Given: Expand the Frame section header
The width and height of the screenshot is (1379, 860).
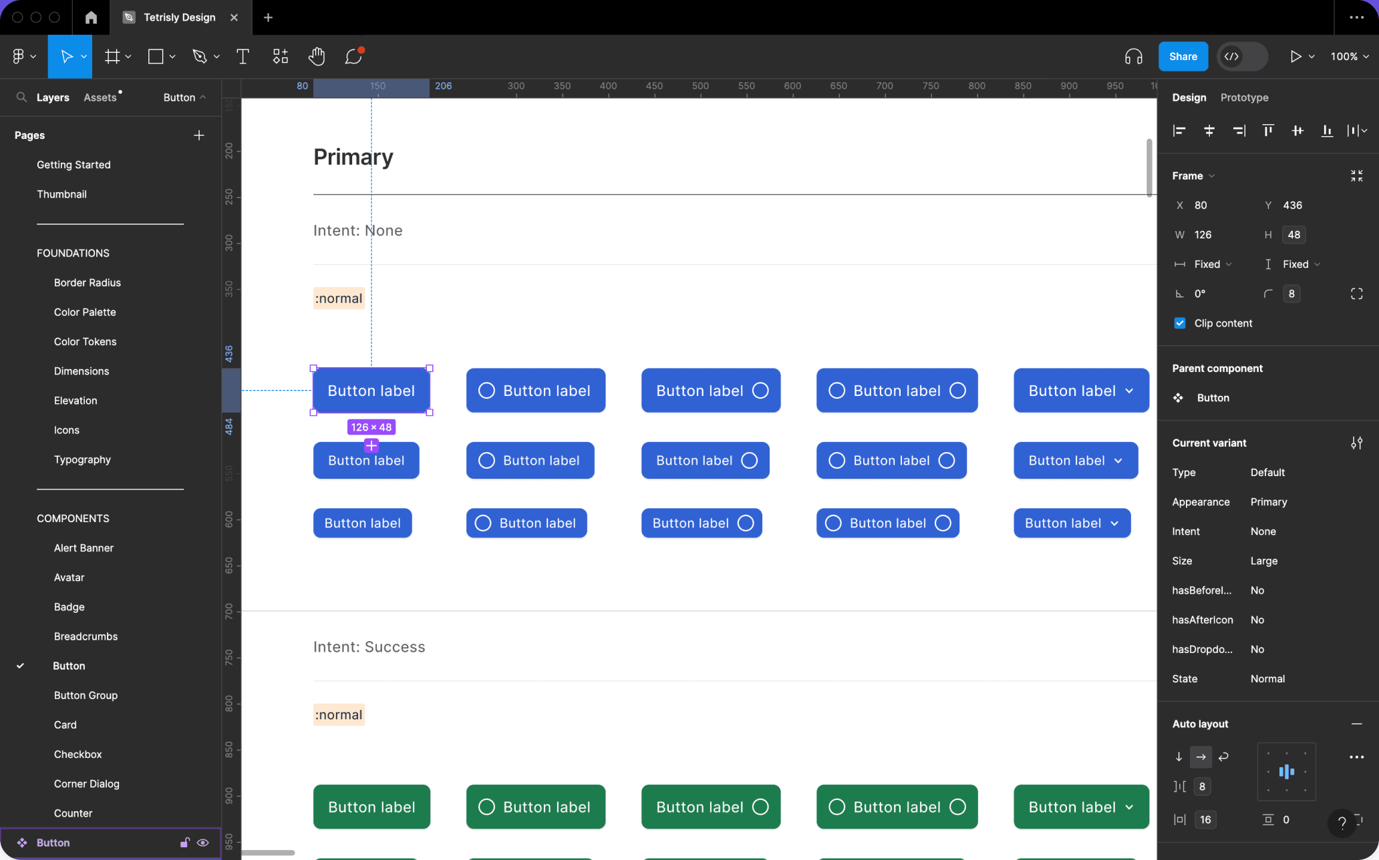Looking at the screenshot, I should pyautogui.click(x=1194, y=176).
